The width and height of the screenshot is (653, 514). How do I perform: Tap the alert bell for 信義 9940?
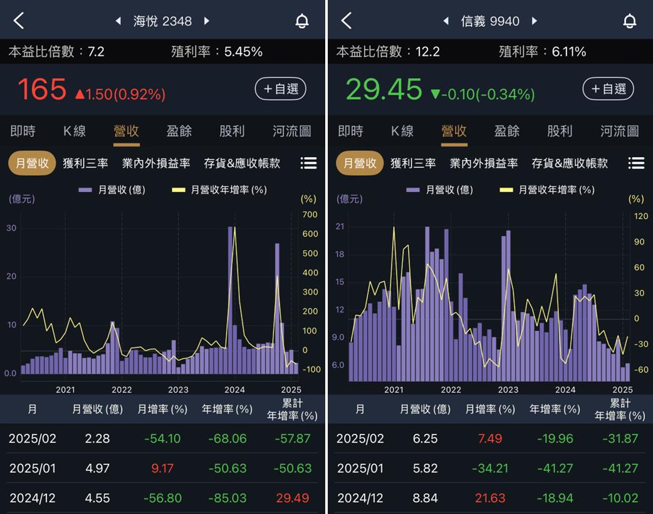coord(630,21)
